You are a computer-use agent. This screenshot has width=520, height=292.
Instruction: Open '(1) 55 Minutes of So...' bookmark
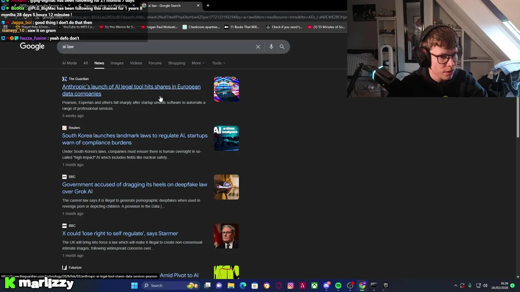coord(326,27)
